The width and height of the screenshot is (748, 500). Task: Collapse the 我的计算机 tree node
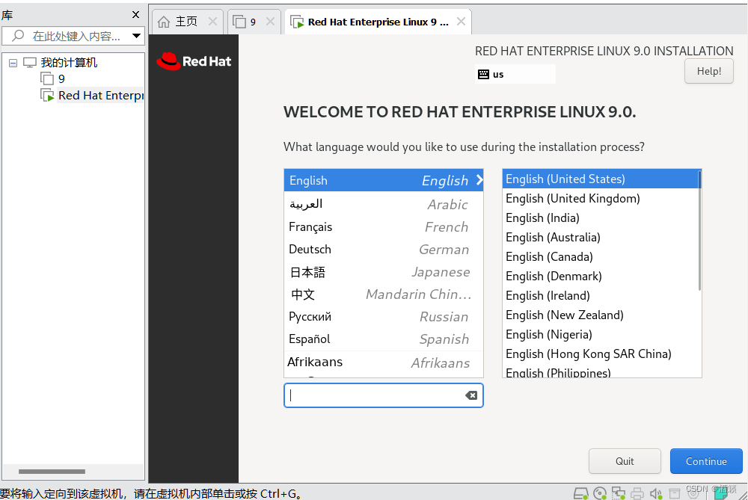(x=13, y=63)
